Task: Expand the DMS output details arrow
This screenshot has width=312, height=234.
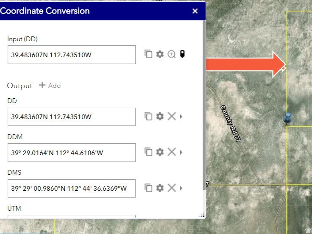Action: (181, 188)
